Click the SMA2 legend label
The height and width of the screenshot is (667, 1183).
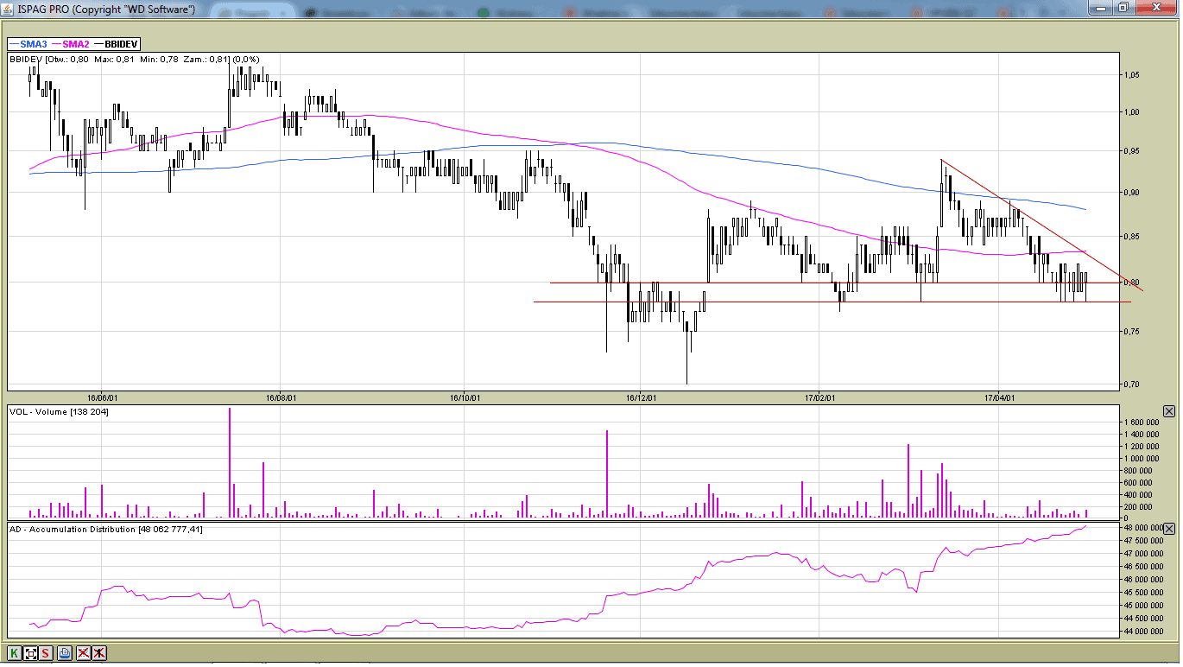(75, 44)
